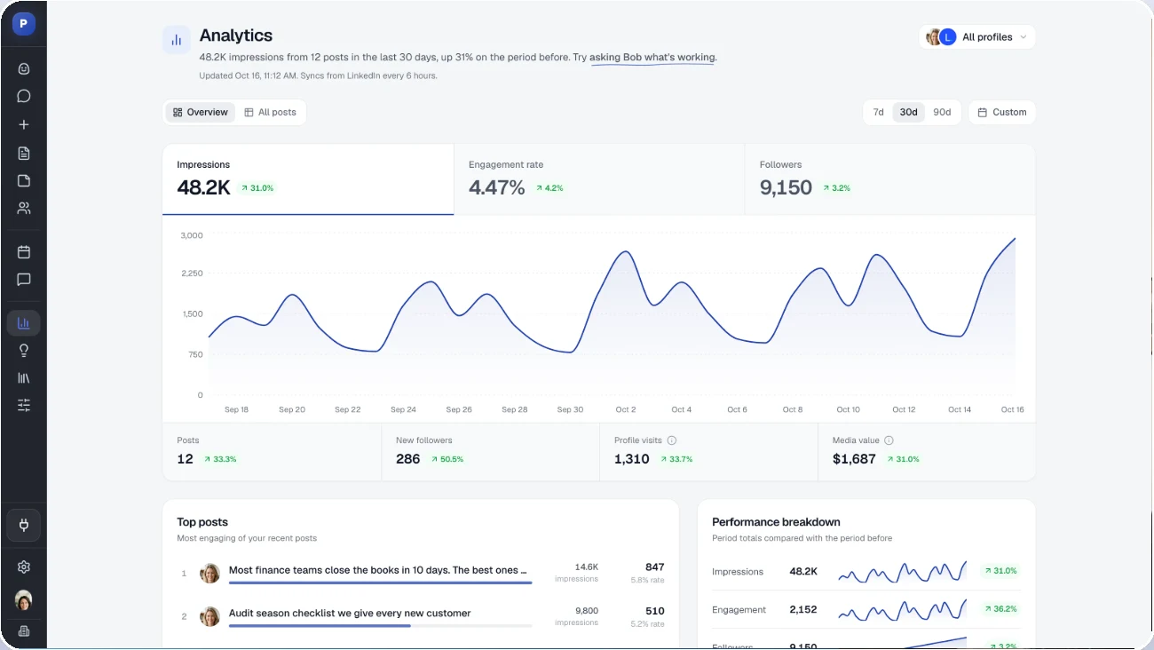The width and height of the screenshot is (1154, 650).
Task: Open the folded-corner note icon in sidebar
Action: (24, 180)
